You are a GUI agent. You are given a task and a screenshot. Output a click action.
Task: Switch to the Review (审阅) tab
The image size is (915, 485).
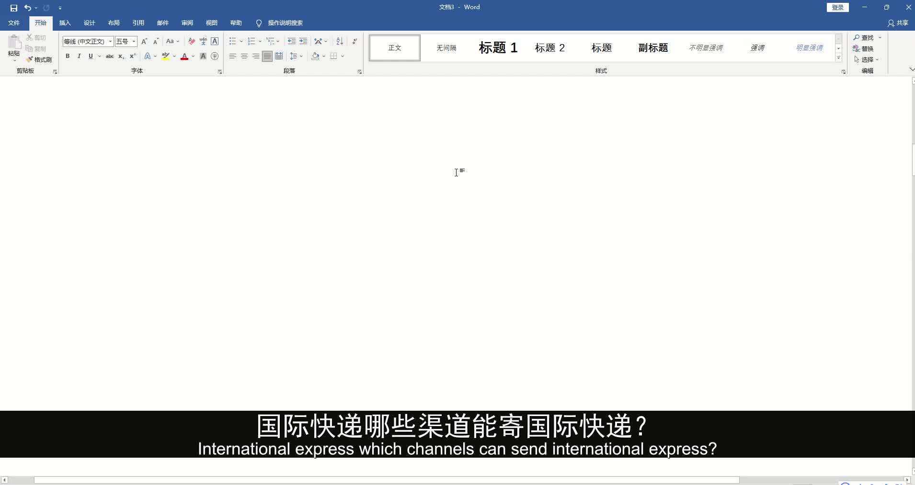tap(187, 23)
